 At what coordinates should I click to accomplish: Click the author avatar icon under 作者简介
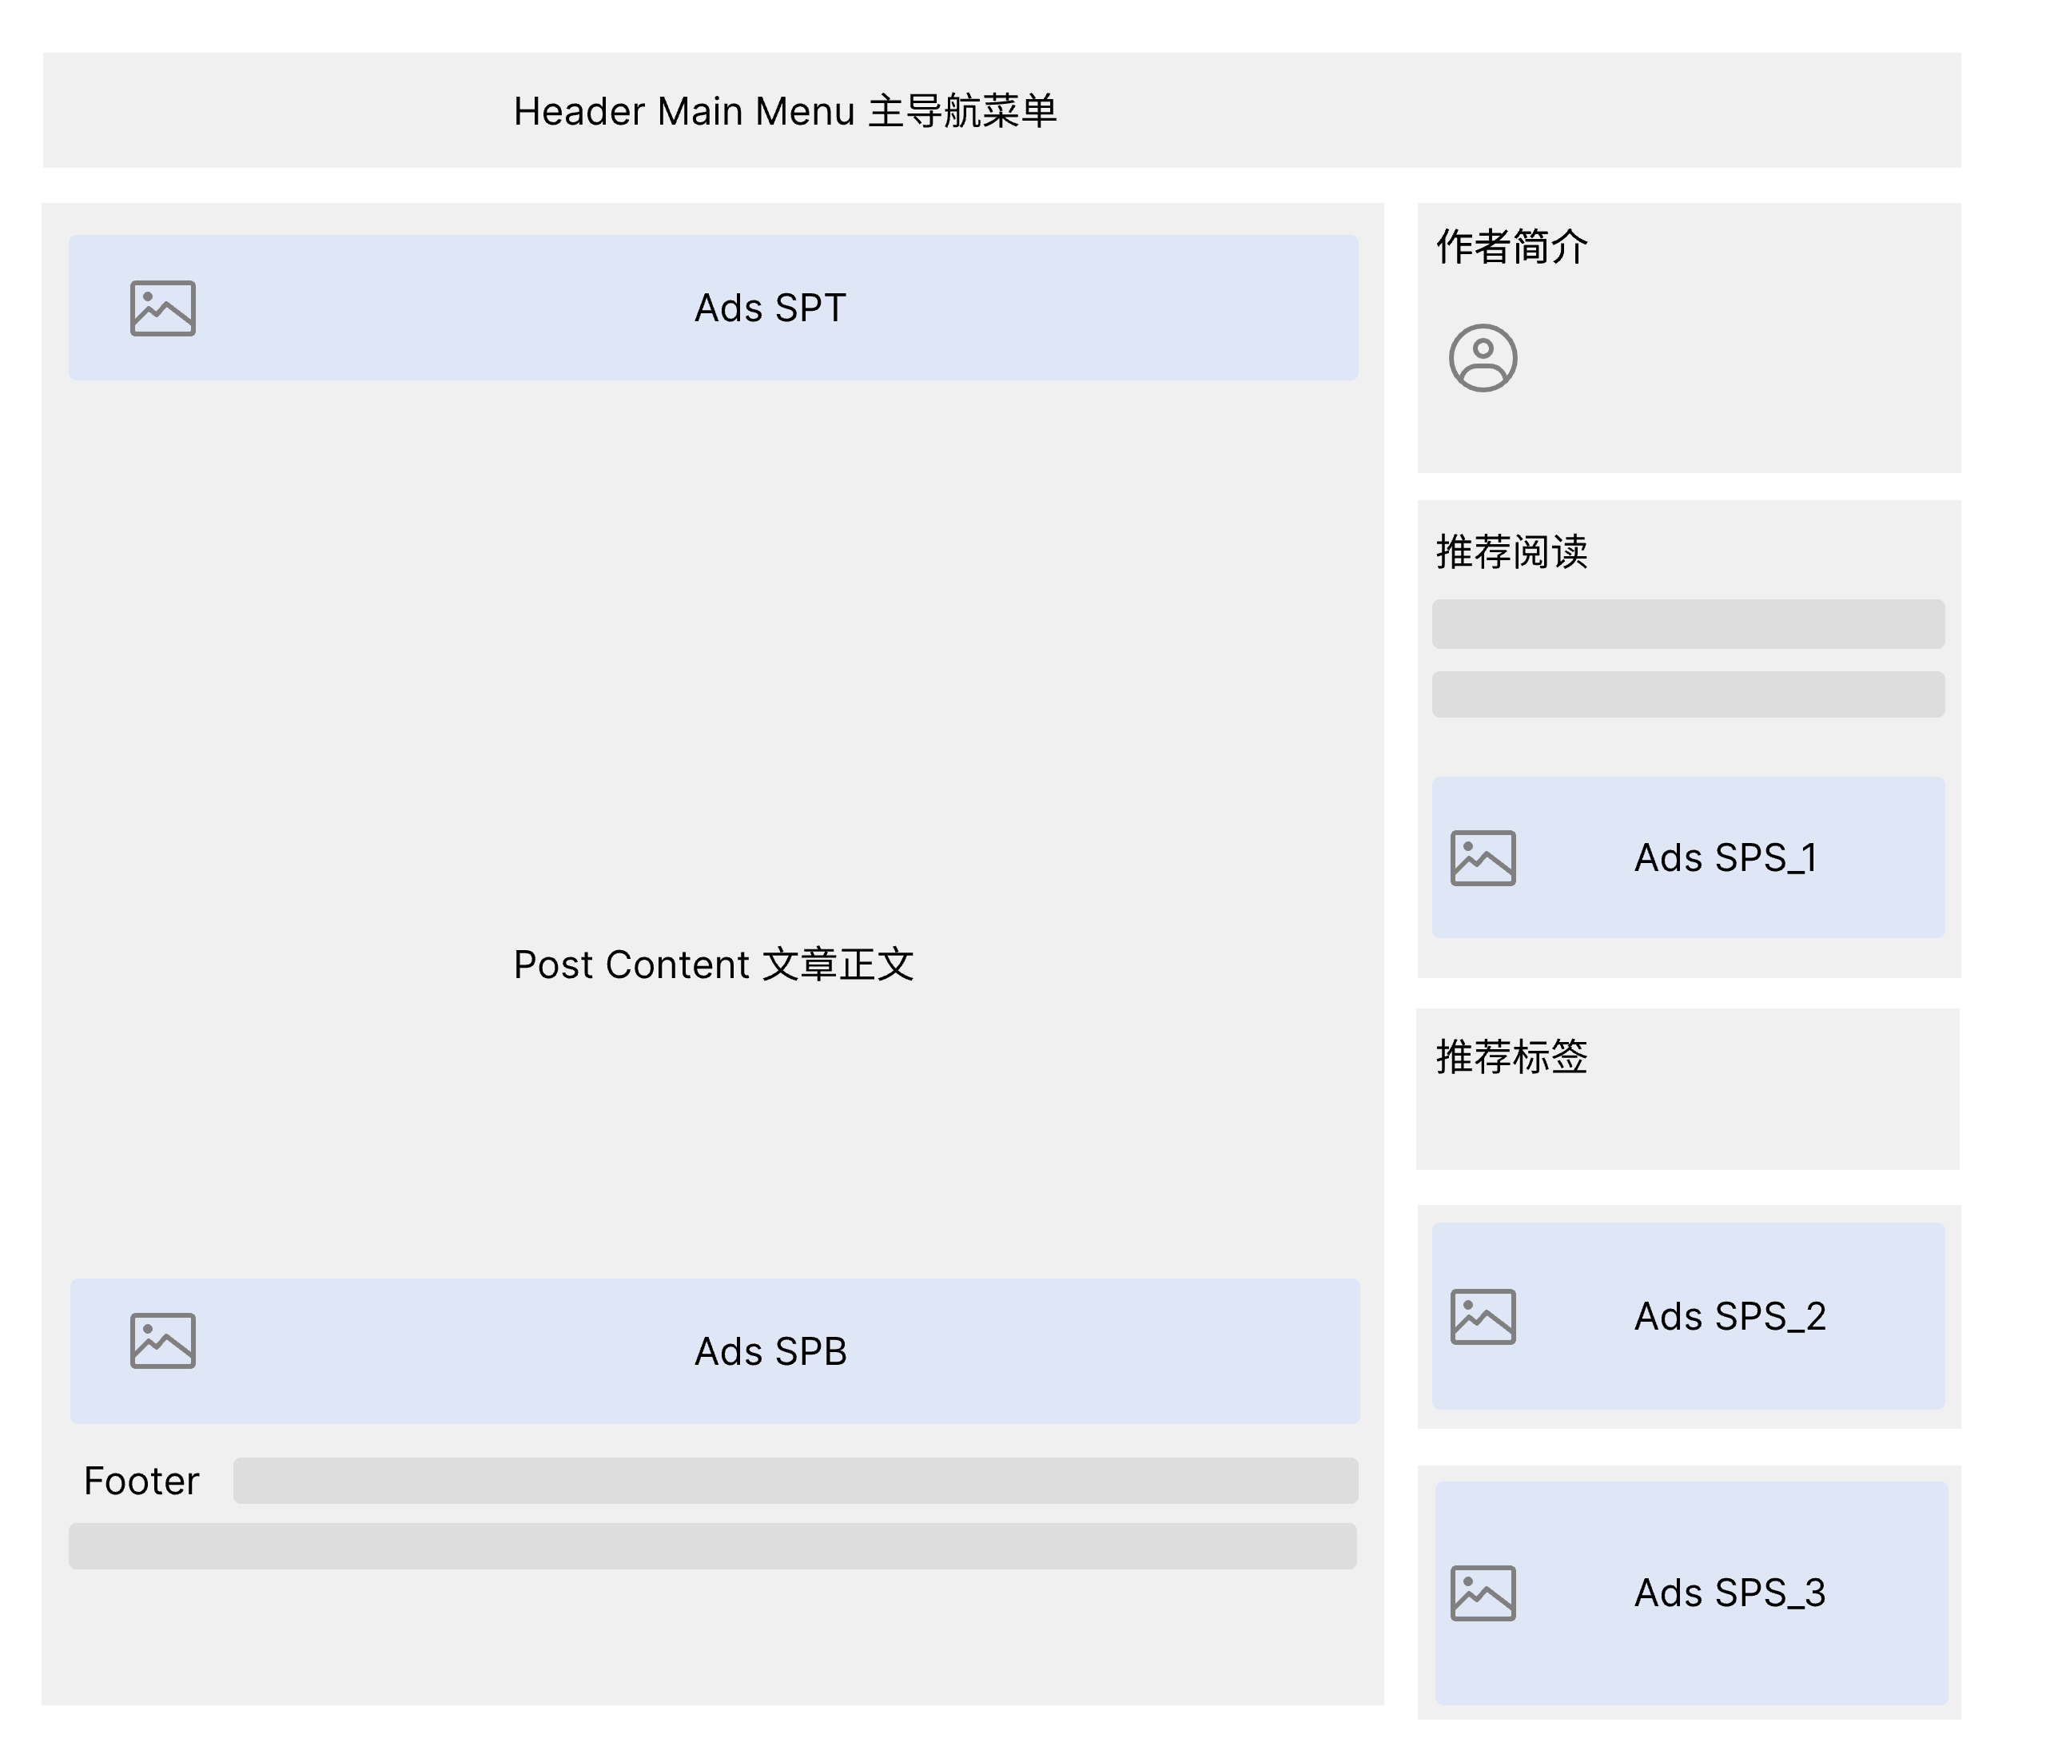tap(1483, 358)
